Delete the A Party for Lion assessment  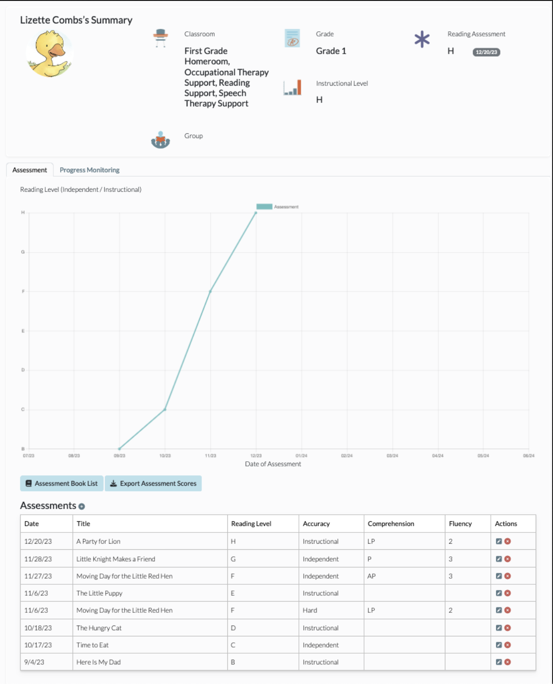tap(508, 541)
